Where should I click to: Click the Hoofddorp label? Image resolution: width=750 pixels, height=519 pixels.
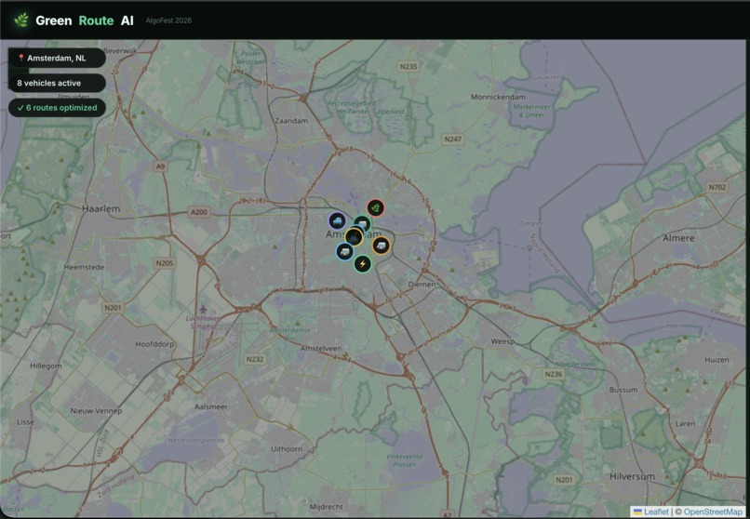(154, 344)
